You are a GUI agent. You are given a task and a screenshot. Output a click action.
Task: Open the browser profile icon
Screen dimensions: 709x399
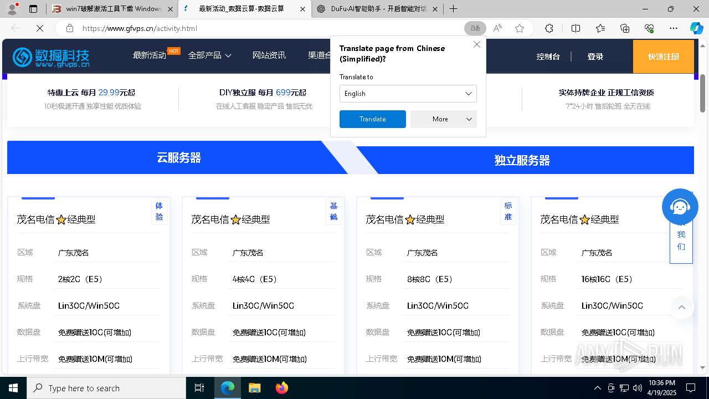pos(12,9)
